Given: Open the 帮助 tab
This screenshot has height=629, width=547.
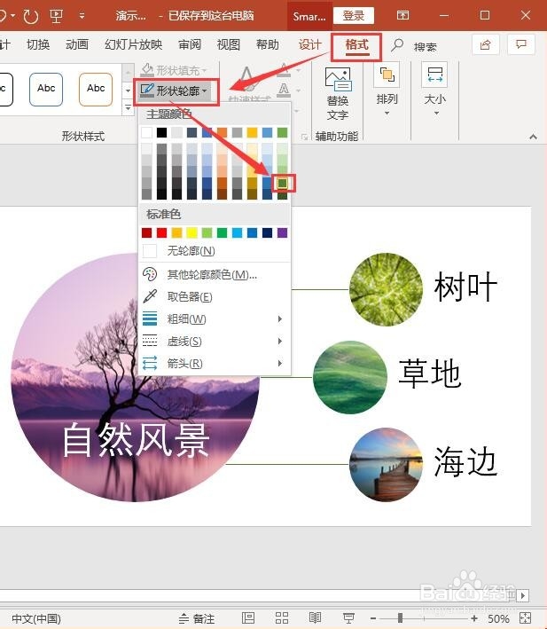Looking at the screenshot, I should [x=267, y=45].
